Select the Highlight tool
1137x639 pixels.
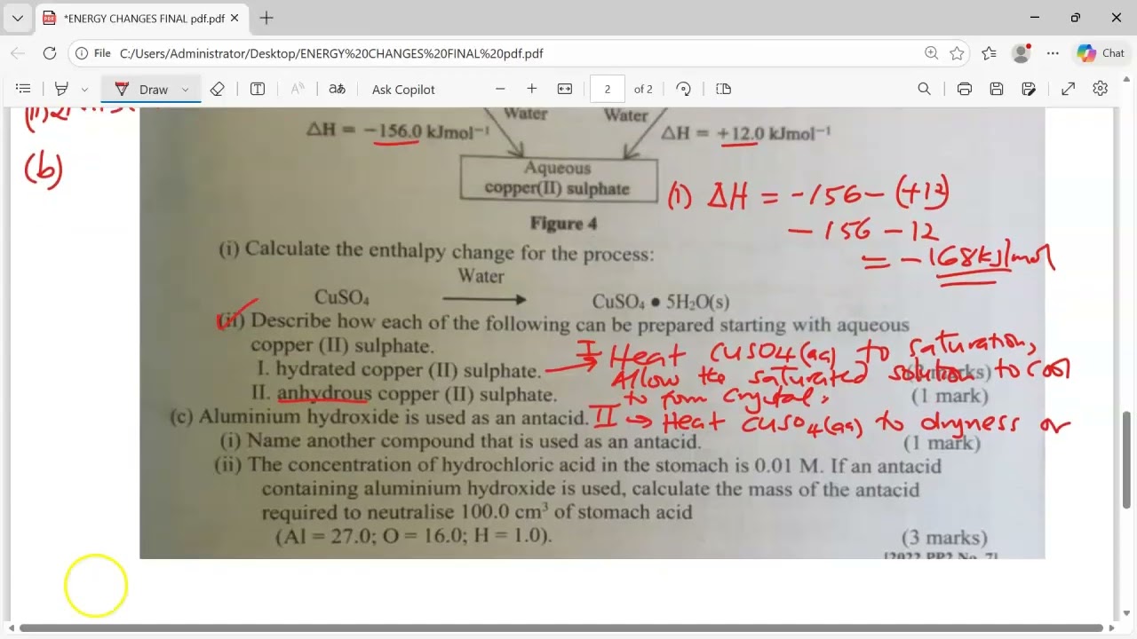pos(61,89)
